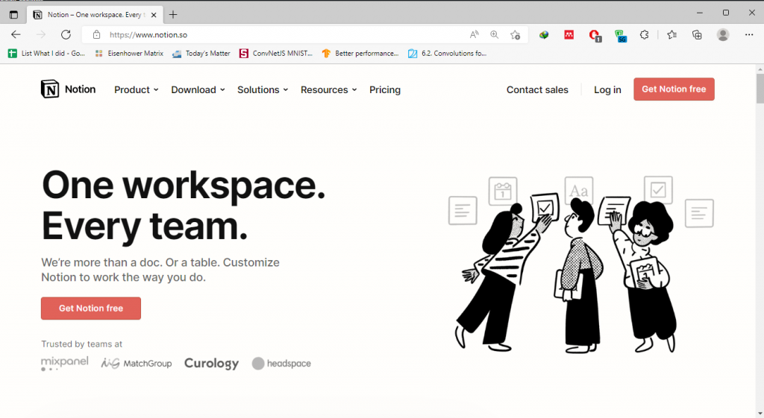This screenshot has width=764, height=418.
Task: Close the Notion browser tab
Action: (x=154, y=15)
